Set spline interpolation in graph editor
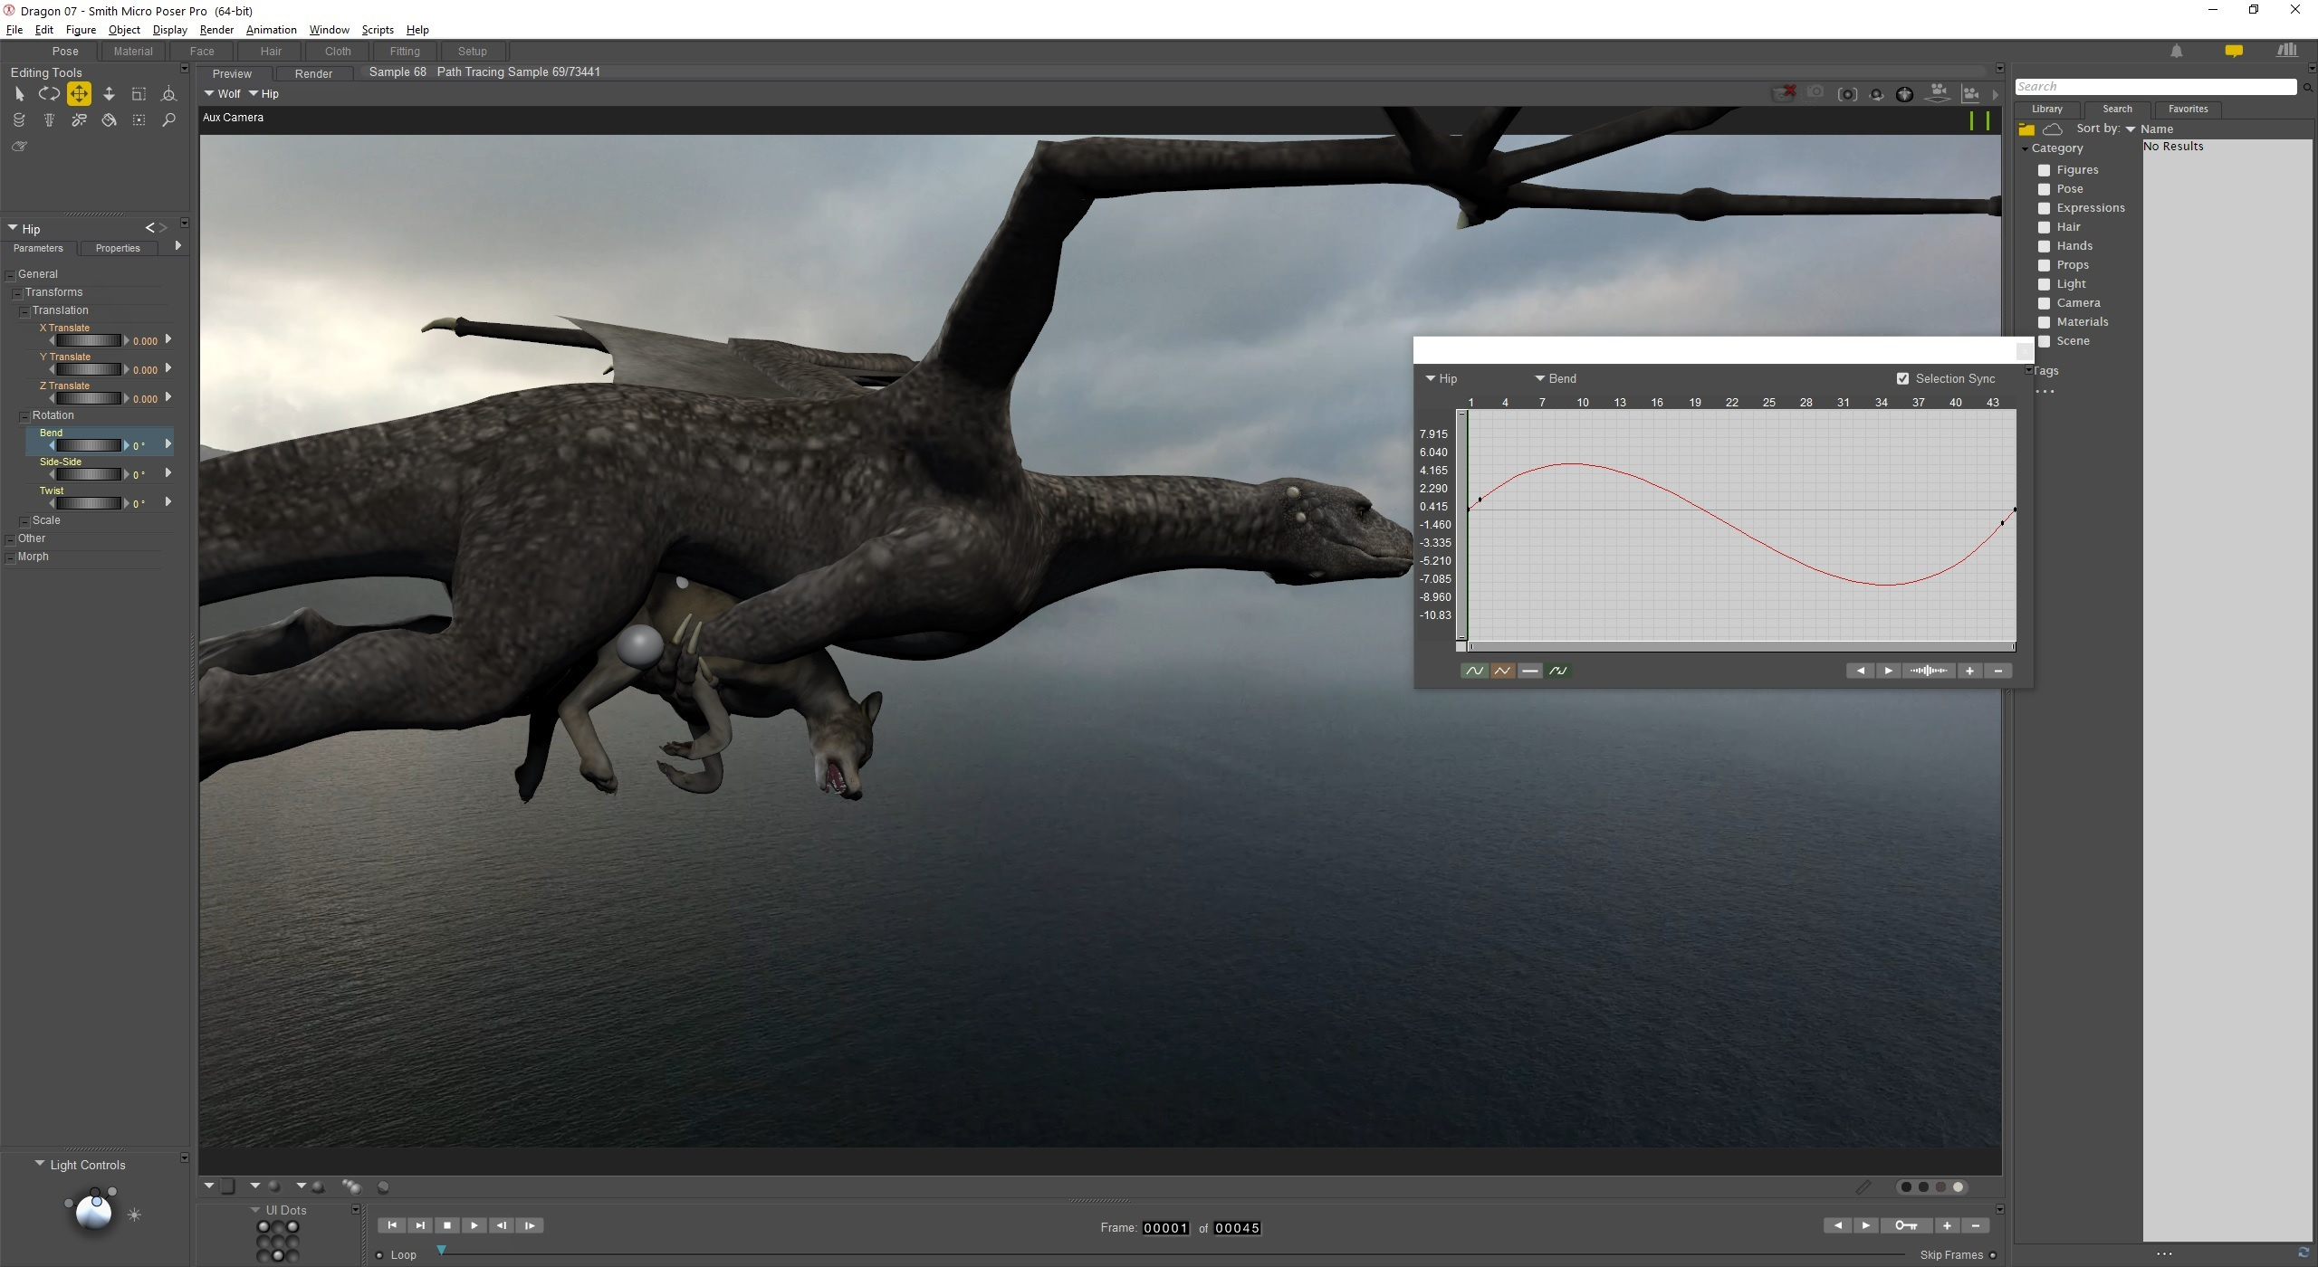Screen dimensions: 2318x1267 [1474, 671]
